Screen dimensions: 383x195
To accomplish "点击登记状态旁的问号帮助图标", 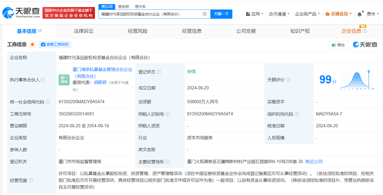I will (x=159, y=72).
